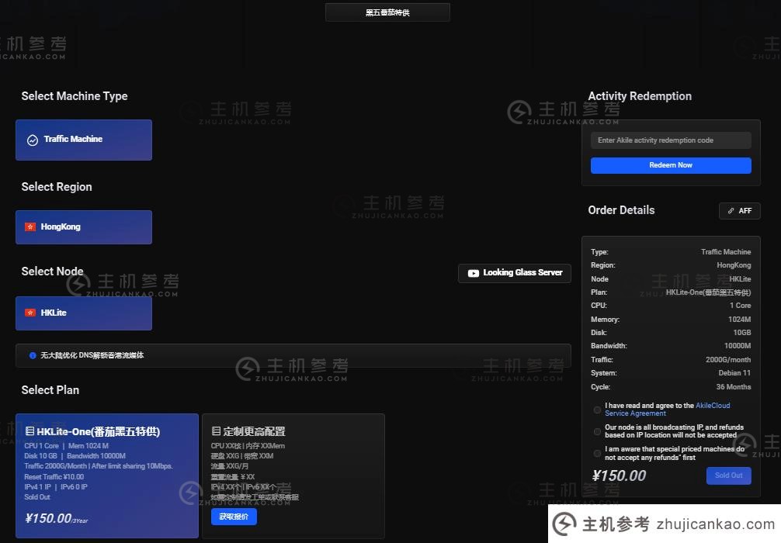Click the '2000G/month' traffic value in Order Details
This screenshot has width=781, height=543.
coord(728,360)
